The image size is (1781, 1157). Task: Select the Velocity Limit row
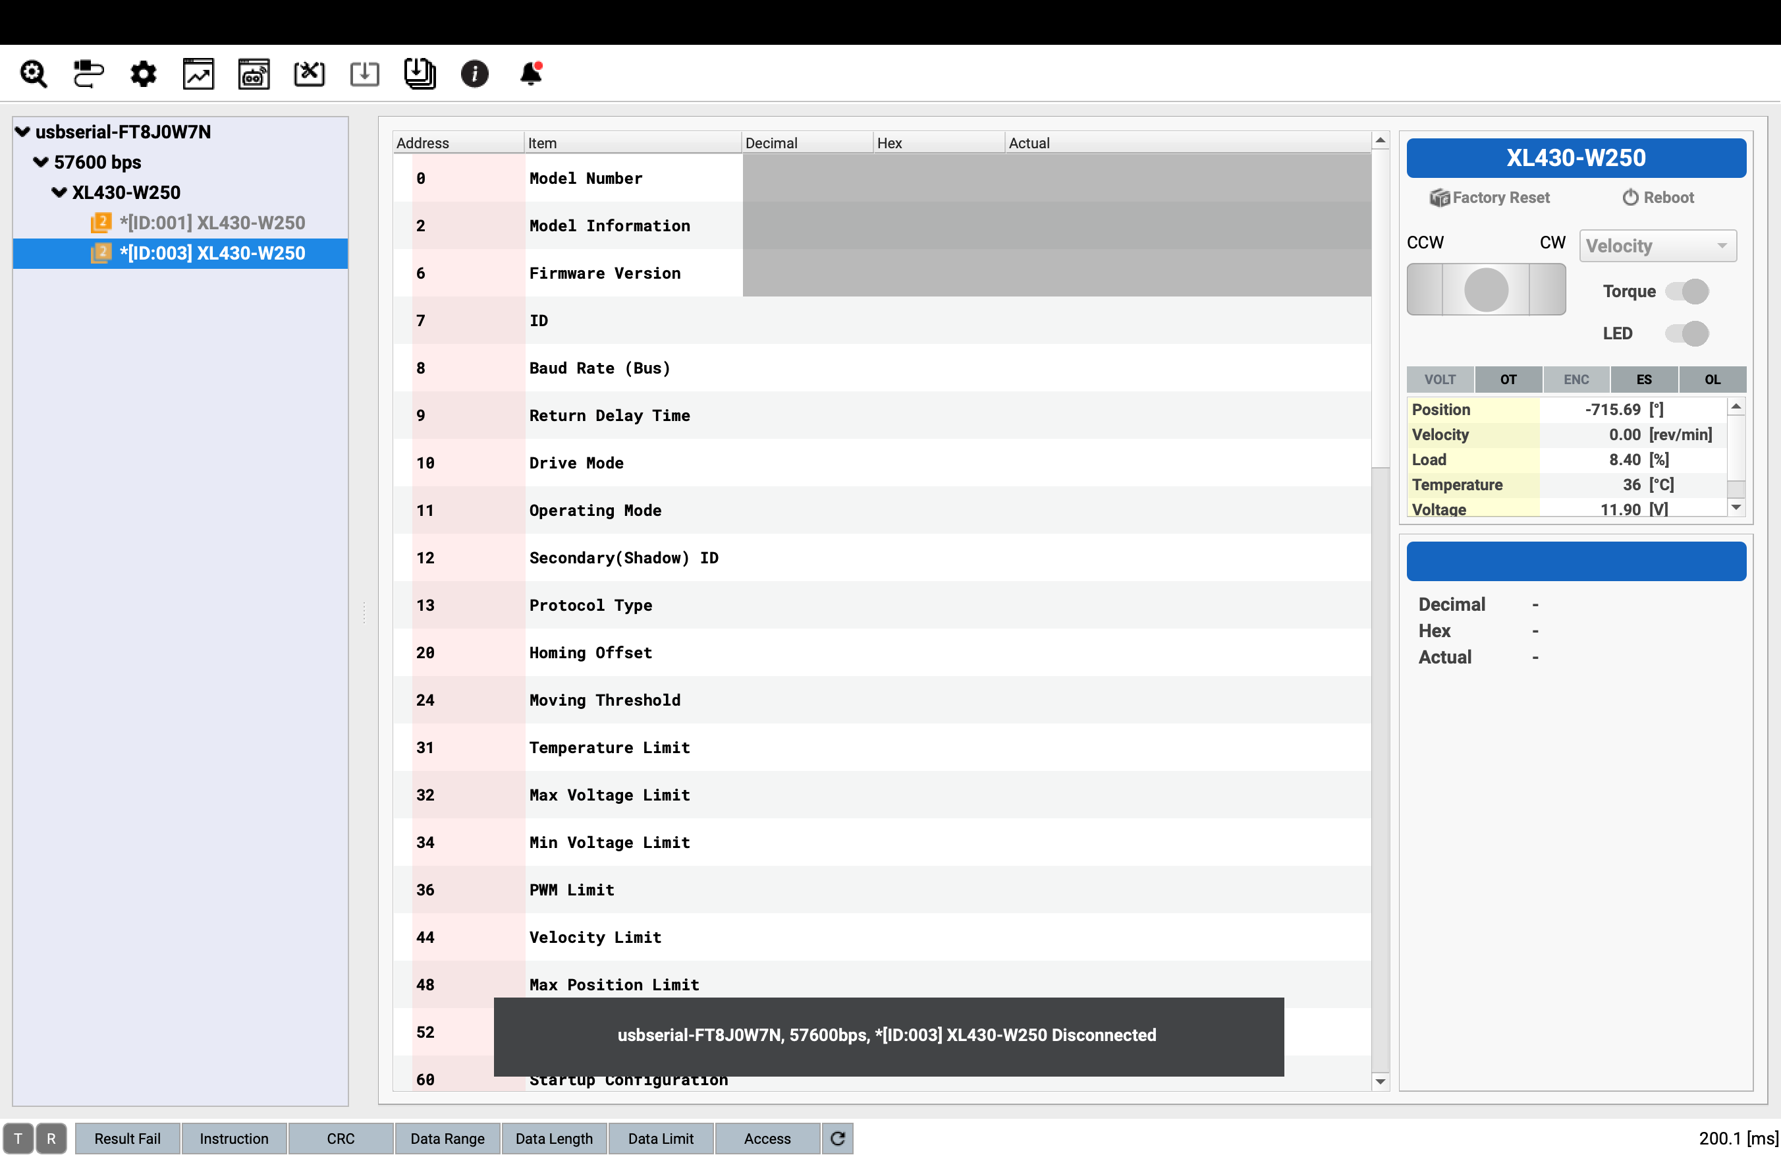click(883, 937)
